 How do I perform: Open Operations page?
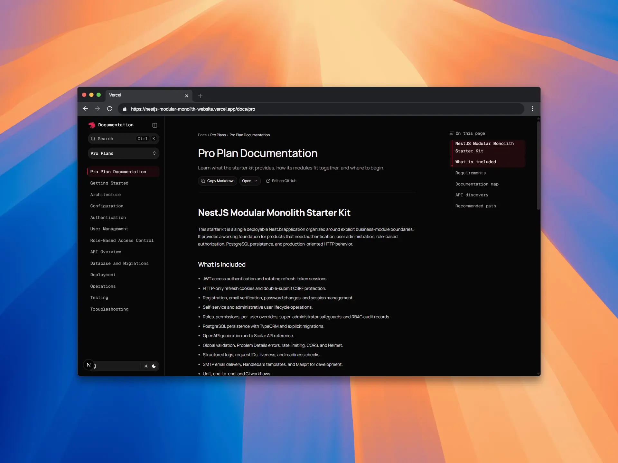click(103, 286)
